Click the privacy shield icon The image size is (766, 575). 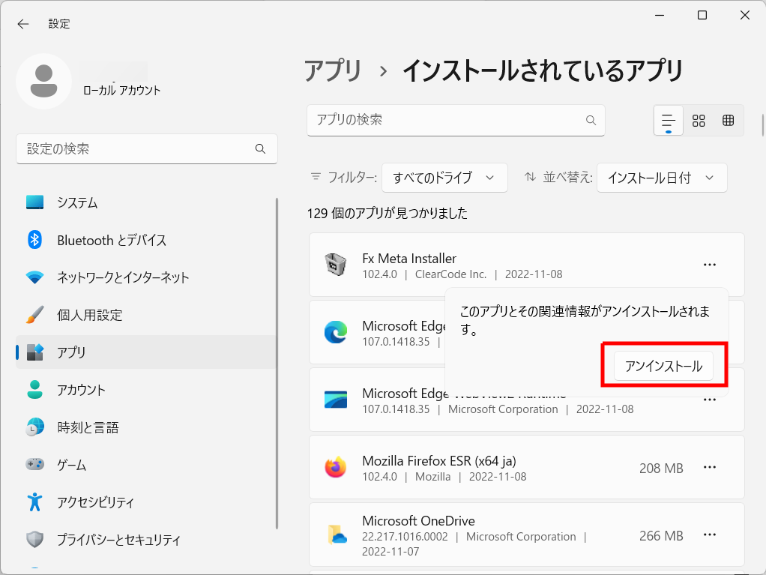pyautogui.click(x=34, y=539)
